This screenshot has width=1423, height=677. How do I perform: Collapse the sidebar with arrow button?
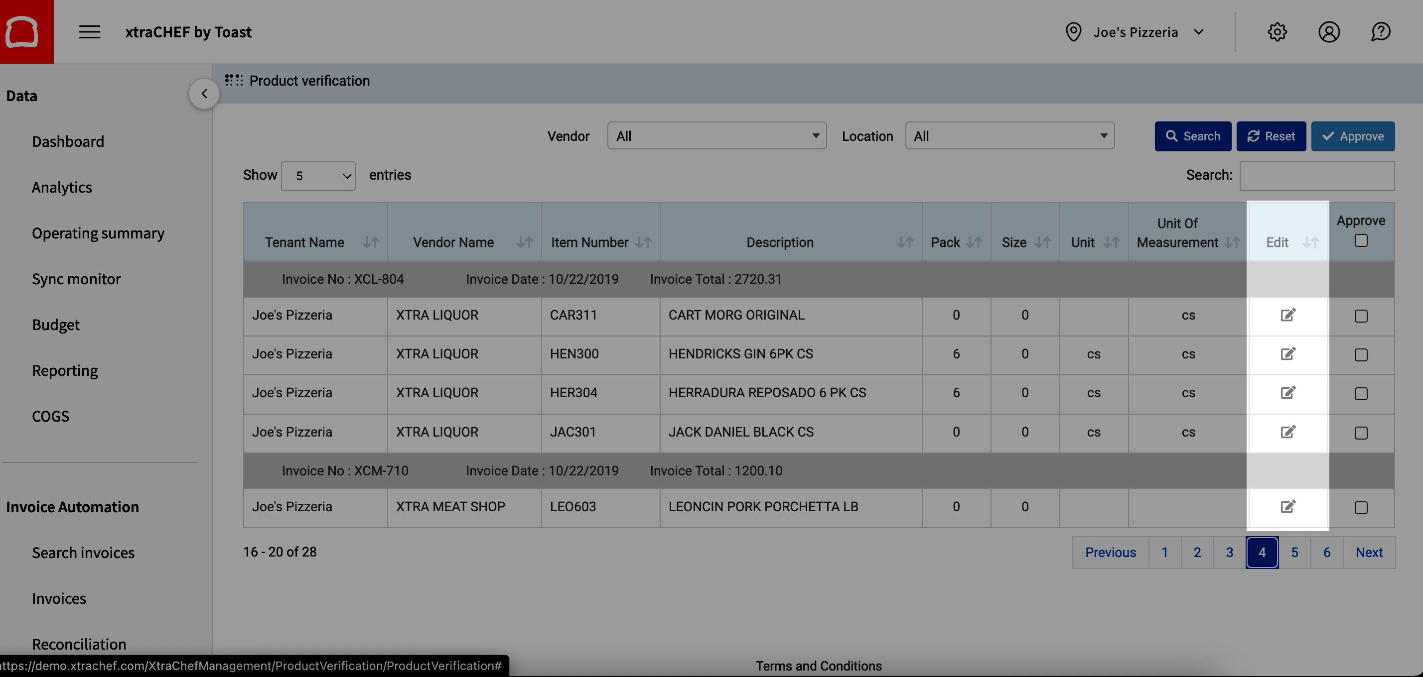204,94
